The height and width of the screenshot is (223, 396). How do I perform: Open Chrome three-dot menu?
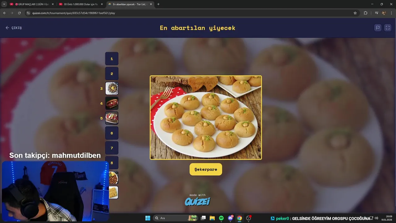[391, 13]
